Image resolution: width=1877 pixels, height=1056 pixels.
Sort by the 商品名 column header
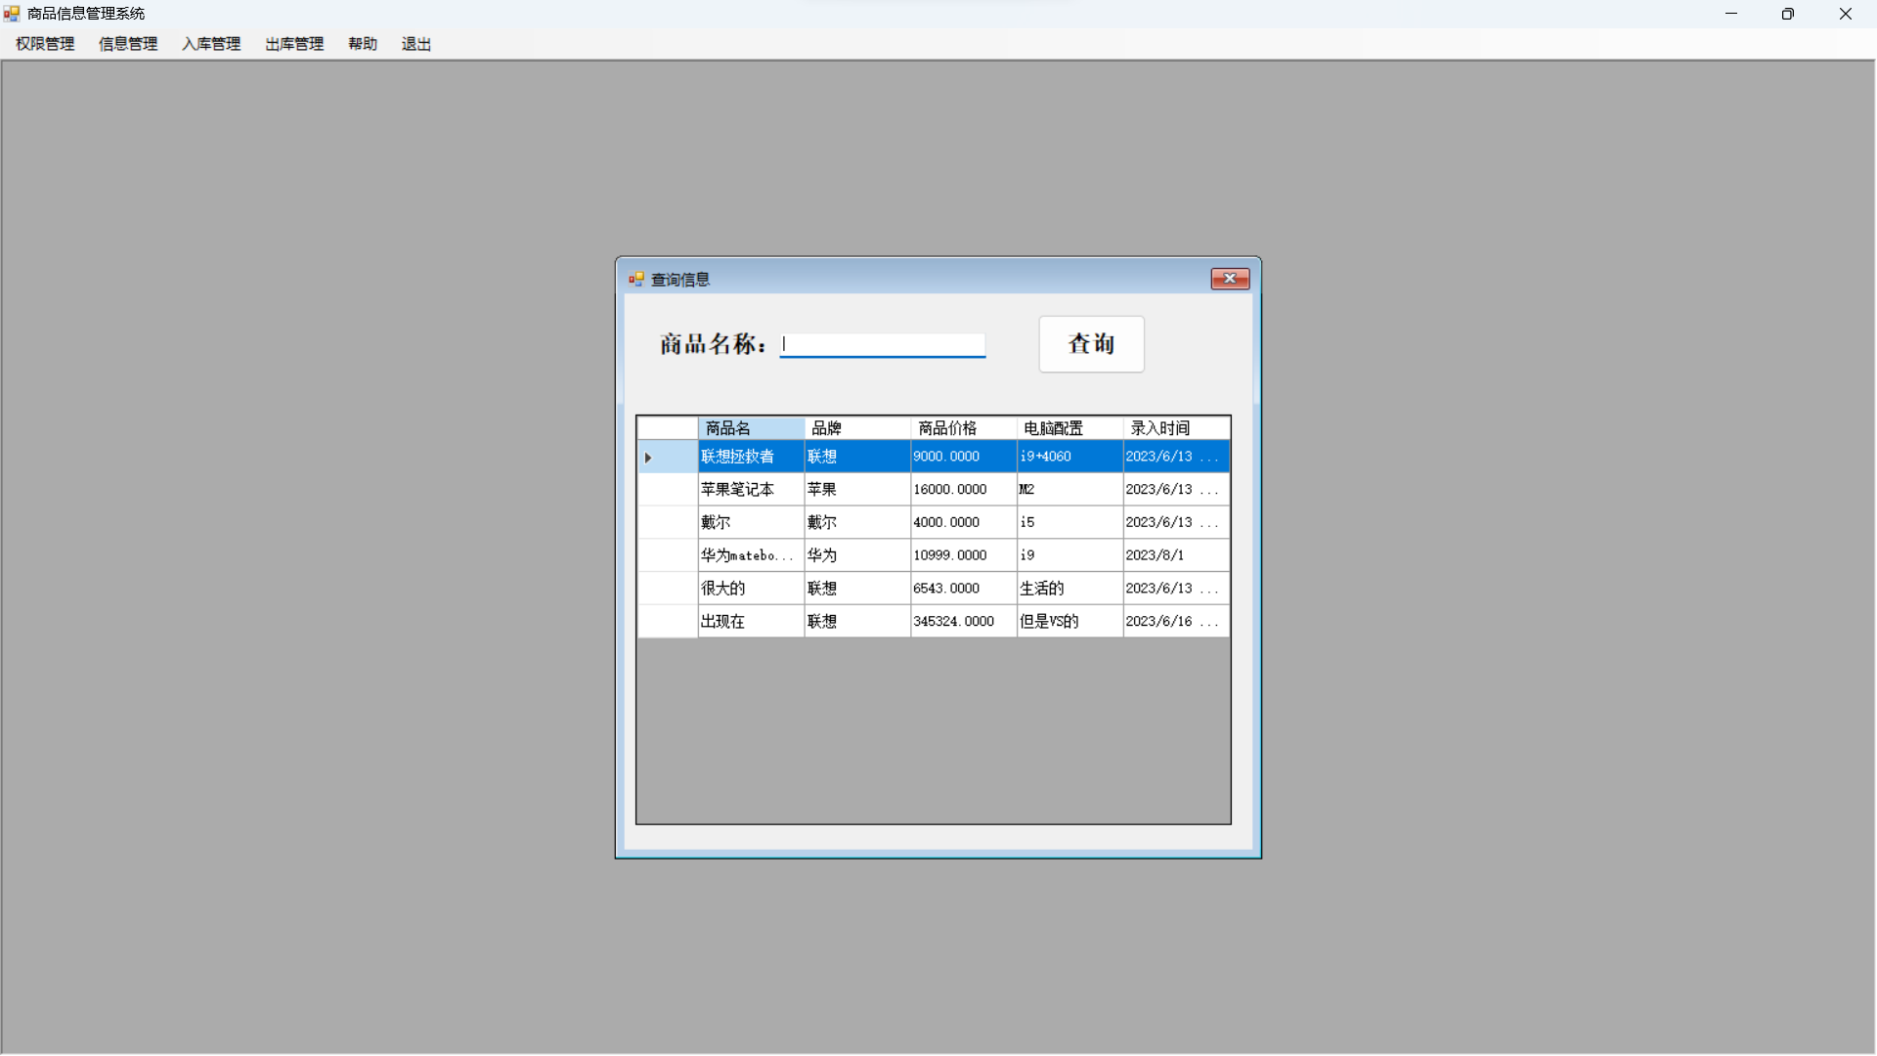pos(751,428)
